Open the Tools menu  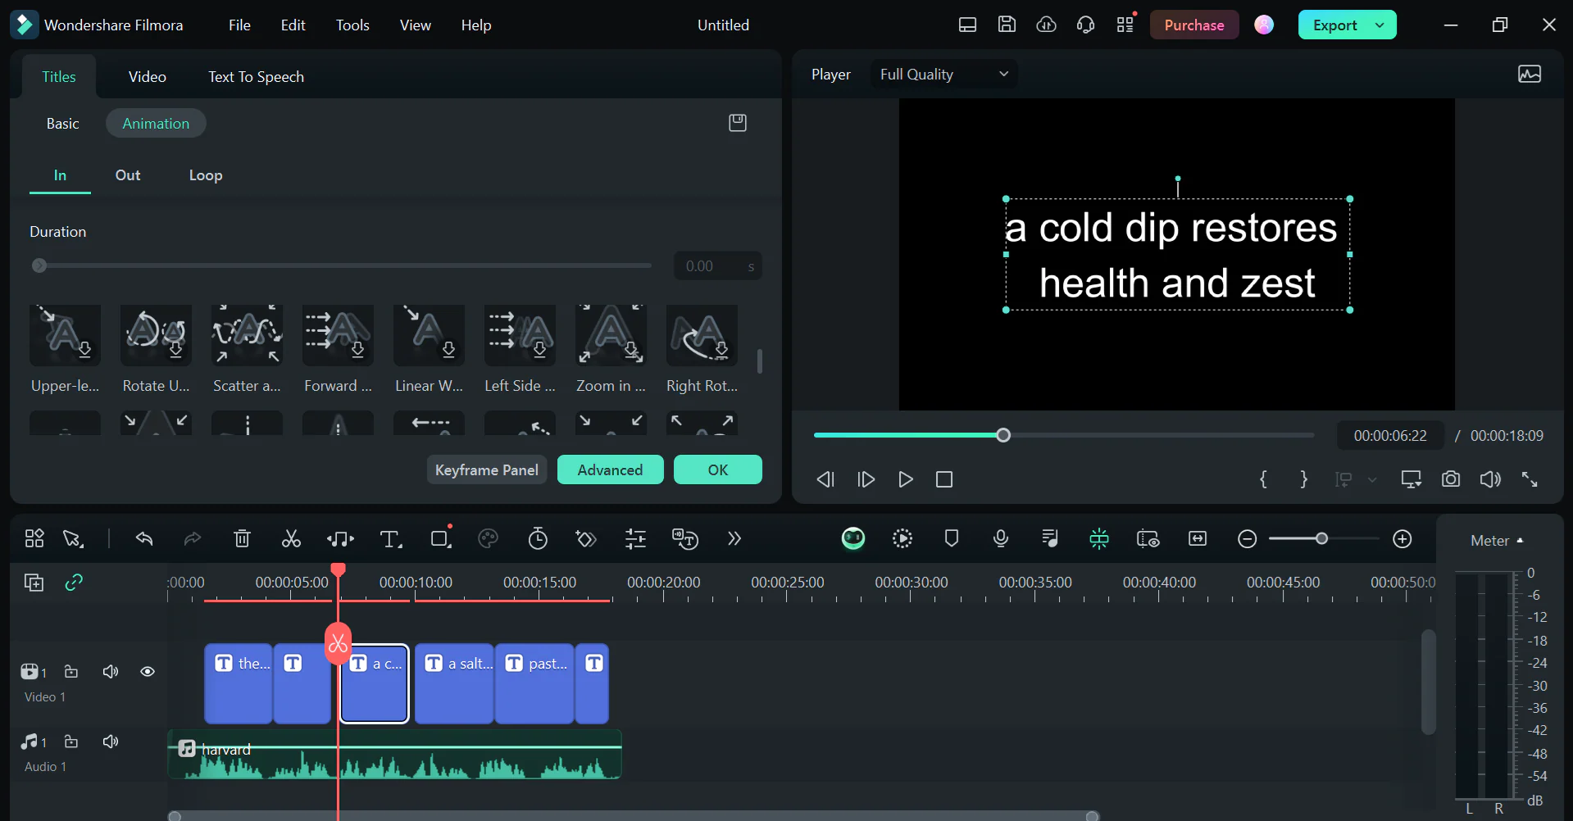click(352, 25)
